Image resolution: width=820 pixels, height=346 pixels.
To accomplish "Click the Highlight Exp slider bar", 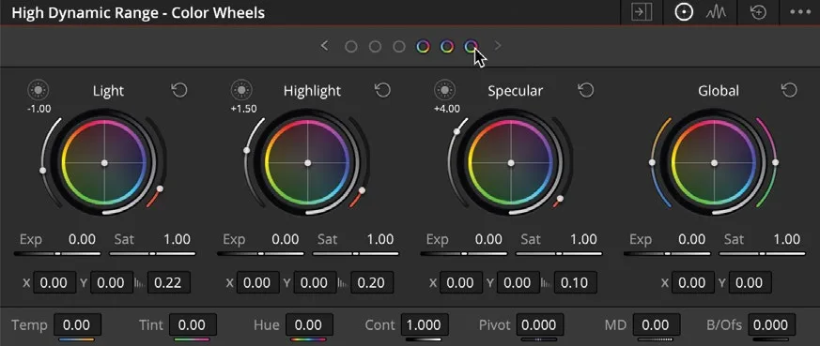I will coord(260,253).
